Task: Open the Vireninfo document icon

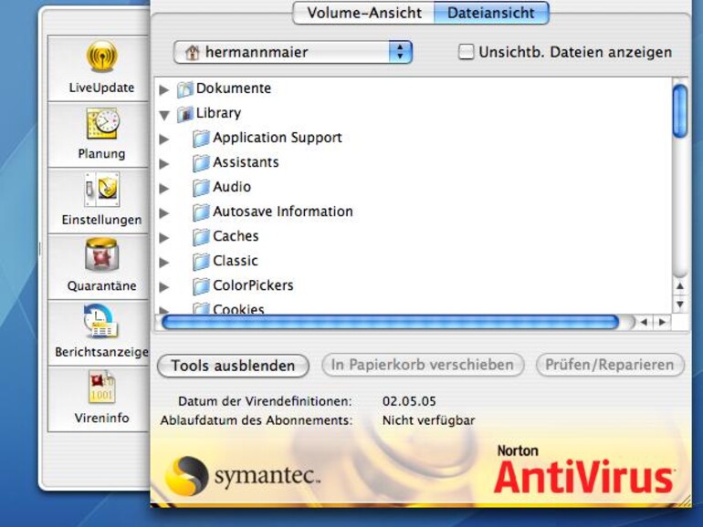Action: coord(101,387)
